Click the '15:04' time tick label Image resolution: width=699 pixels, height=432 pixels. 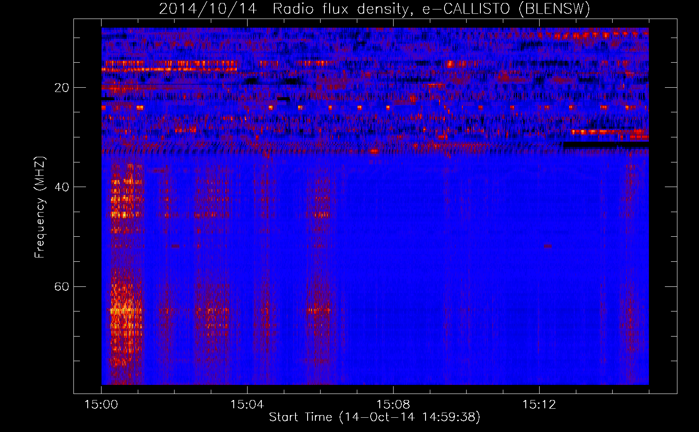pyautogui.click(x=247, y=405)
